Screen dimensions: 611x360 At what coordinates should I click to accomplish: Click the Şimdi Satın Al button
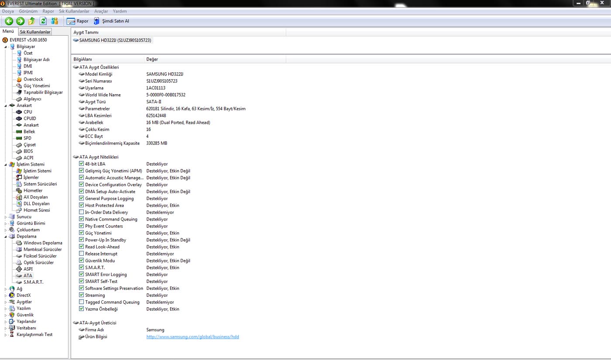pos(111,21)
